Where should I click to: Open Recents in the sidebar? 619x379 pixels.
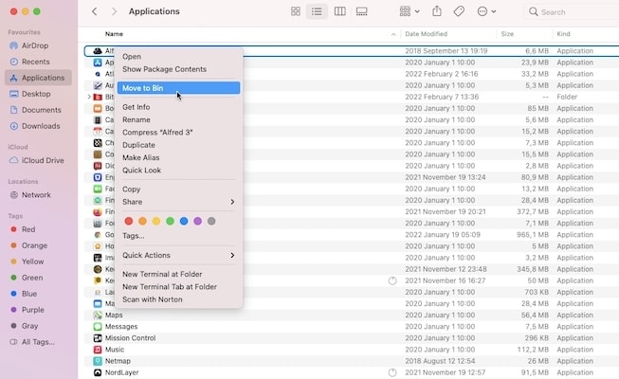pos(39,62)
